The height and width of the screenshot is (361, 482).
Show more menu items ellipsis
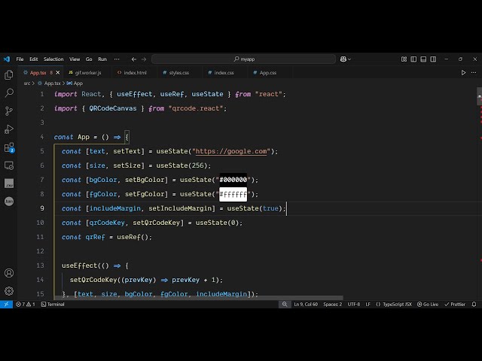pyautogui.click(x=117, y=59)
